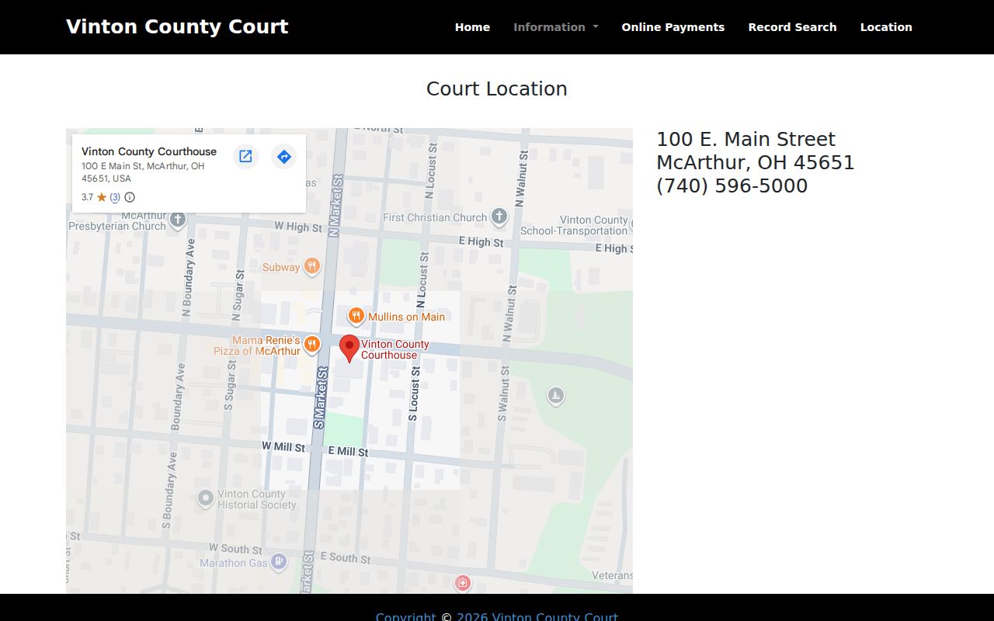Navigate to the Location page
Viewport: 994px width, 621px height.
click(x=886, y=27)
